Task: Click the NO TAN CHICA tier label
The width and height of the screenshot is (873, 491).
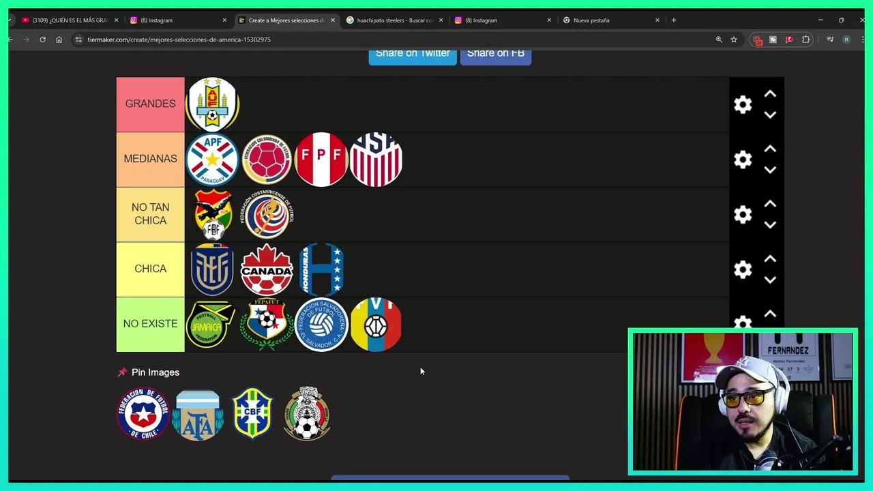Action: coord(150,214)
